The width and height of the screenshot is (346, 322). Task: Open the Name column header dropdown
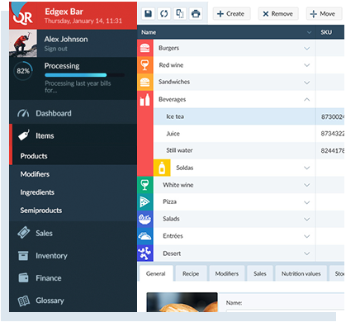click(309, 32)
